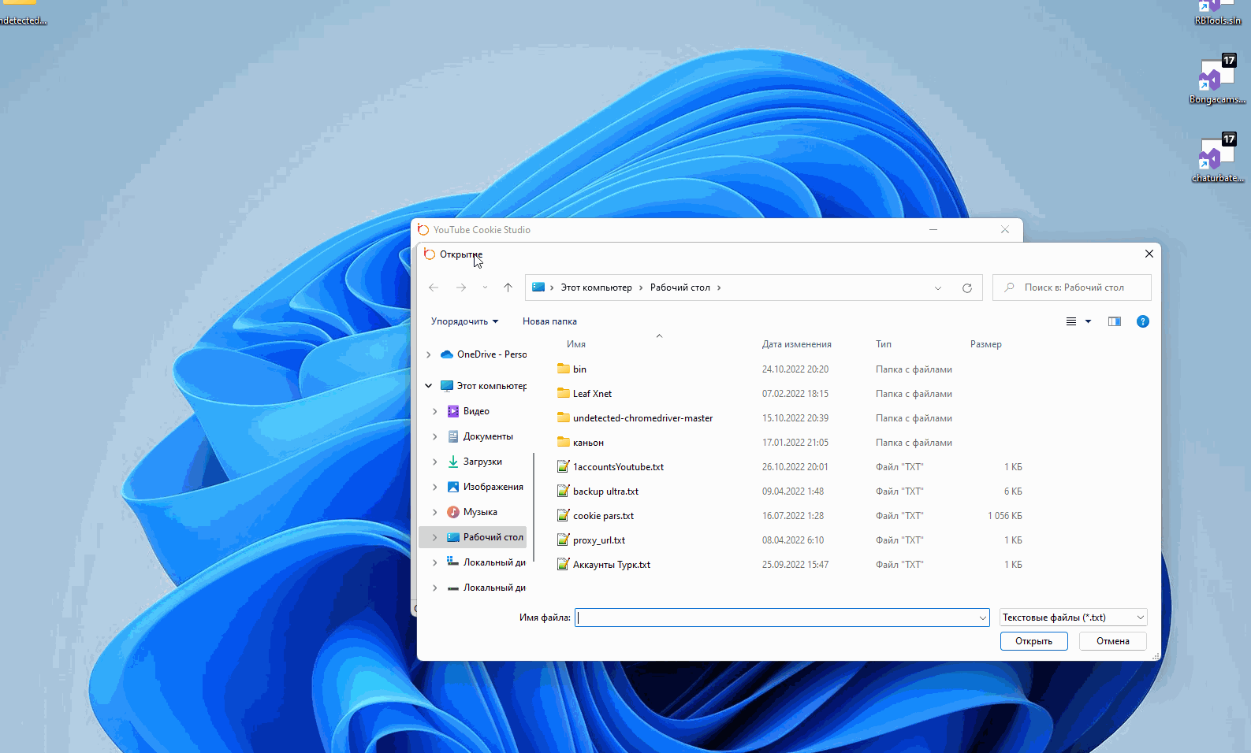
Task: Select the cookie pars.txt file
Action: [603, 516]
